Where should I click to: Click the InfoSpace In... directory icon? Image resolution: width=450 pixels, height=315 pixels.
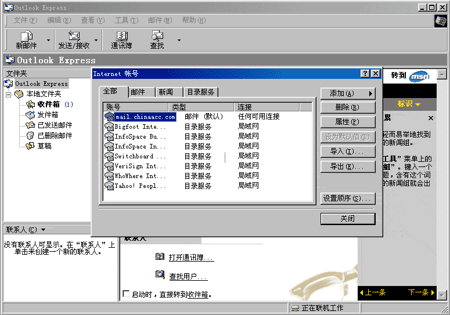(x=109, y=146)
